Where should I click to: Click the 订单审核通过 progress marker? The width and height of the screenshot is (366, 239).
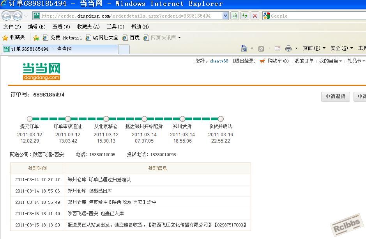pos(68,119)
